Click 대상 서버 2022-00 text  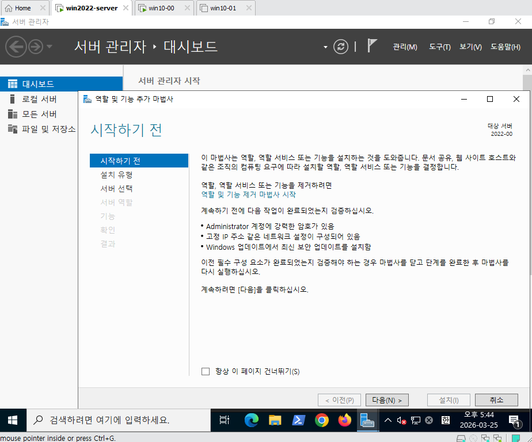(x=500, y=129)
